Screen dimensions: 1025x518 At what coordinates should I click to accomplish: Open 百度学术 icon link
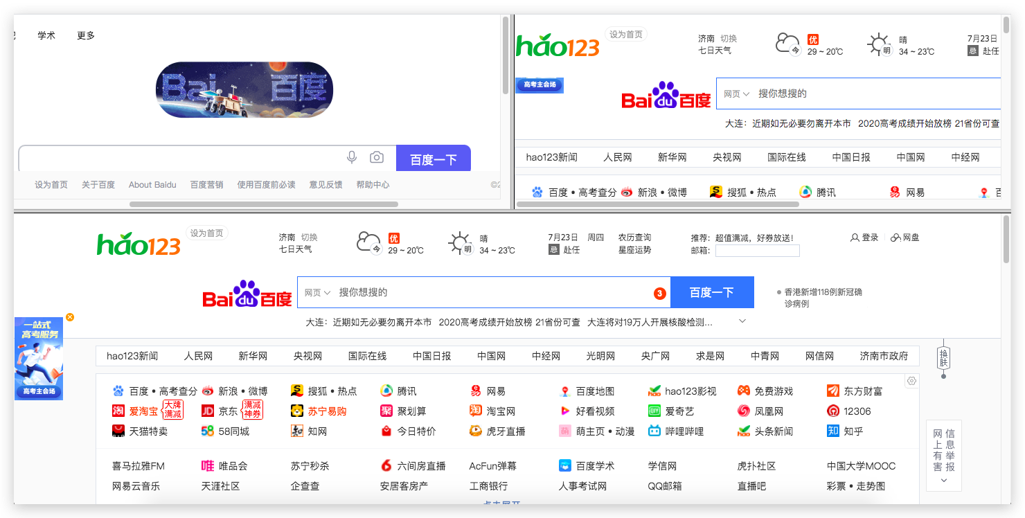pyautogui.click(x=565, y=466)
